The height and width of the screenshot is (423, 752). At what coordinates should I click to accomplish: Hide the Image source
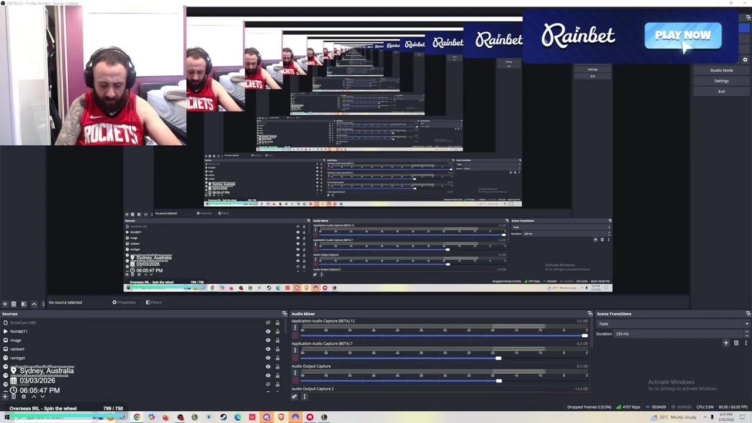[268, 340]
